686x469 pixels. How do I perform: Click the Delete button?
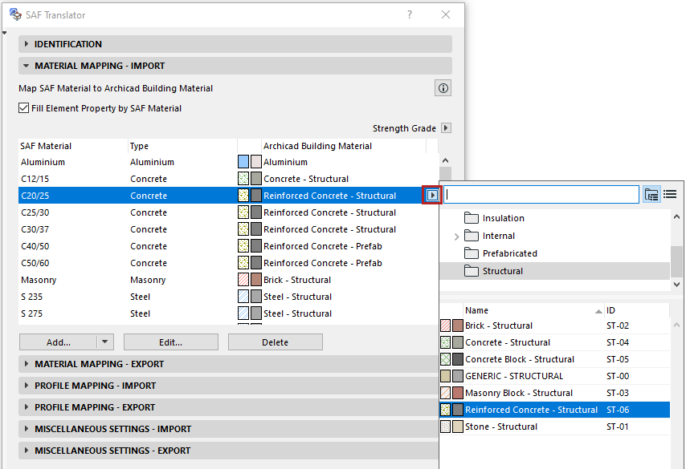[x=276, y=342]
